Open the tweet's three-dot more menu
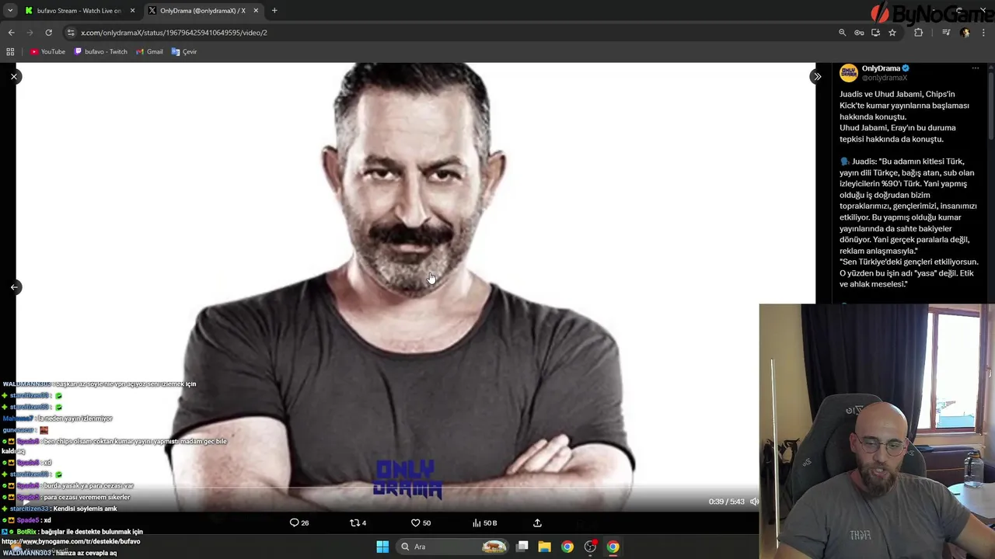Viewport: 995px width, 559px height. point(976,68)
